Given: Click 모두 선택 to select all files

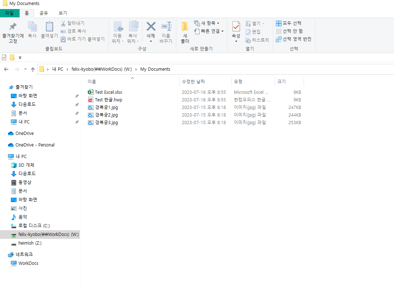Looking at the screenshot, I should [x=289, y=23].
